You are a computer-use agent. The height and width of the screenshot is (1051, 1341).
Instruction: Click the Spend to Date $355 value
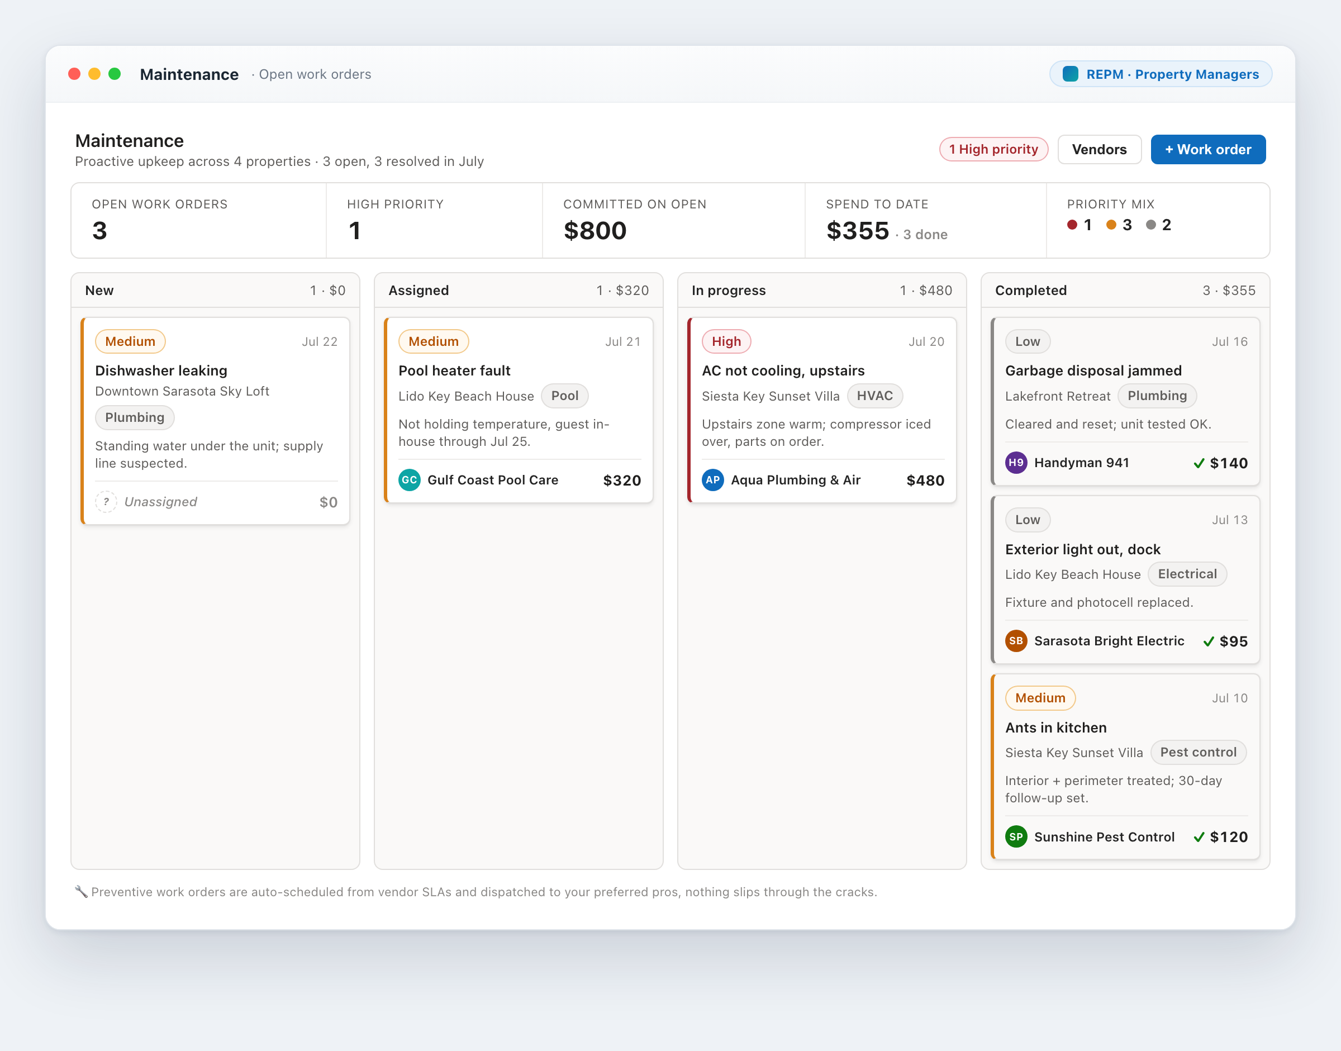[x=858, y=231]
